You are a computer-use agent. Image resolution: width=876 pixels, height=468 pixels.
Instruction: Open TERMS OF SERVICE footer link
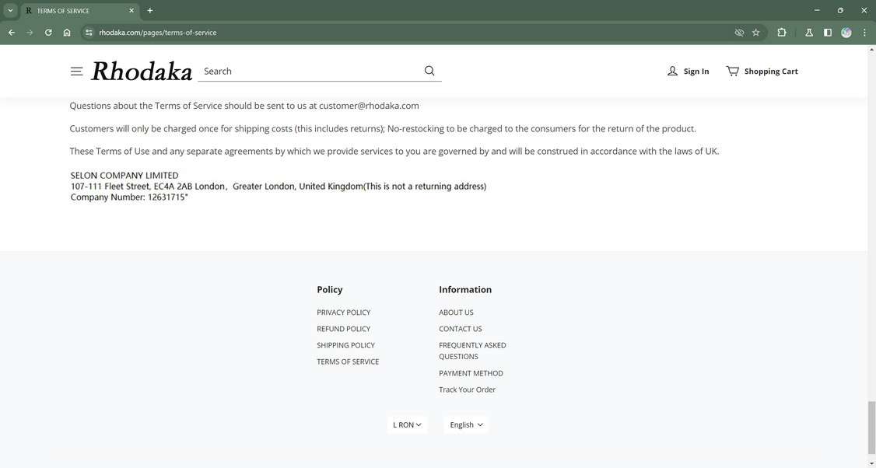point(348,362)
